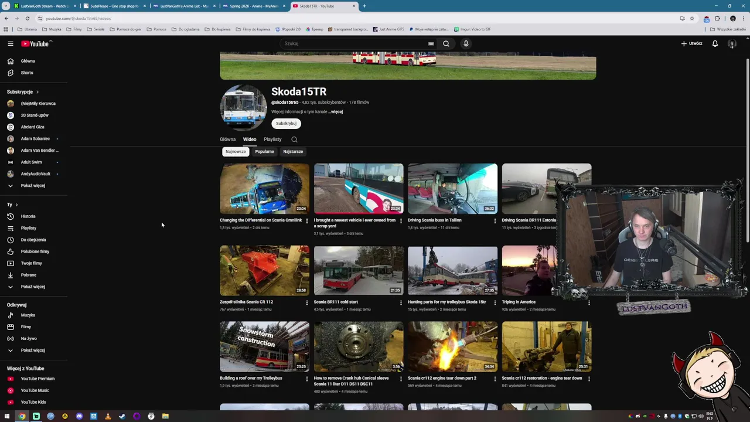Start voice search with microphone
The width and height of the screenshot is (750, 422).
point(466,43)
